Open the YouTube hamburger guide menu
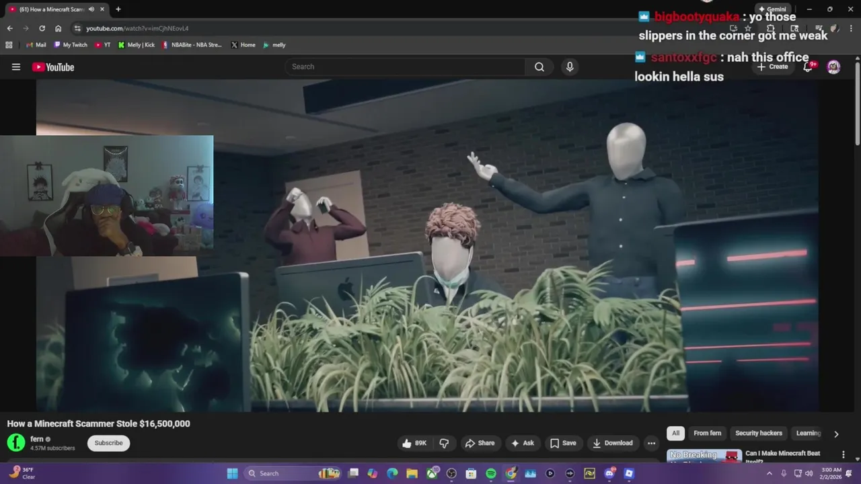Screen dimensions: 861x484 pyautogui.click(x=16, y=67)
